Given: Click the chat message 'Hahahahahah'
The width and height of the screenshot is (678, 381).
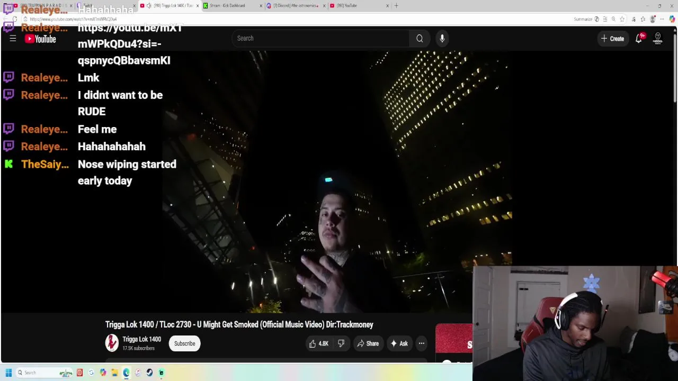Looking at the screenshot, I should pyautogui.click(x=112, y=147).
